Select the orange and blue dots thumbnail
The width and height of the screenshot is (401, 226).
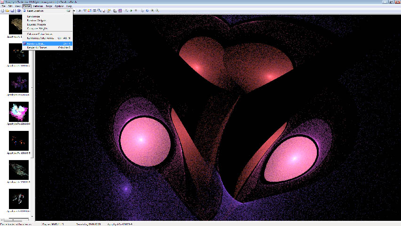[19, 141]
